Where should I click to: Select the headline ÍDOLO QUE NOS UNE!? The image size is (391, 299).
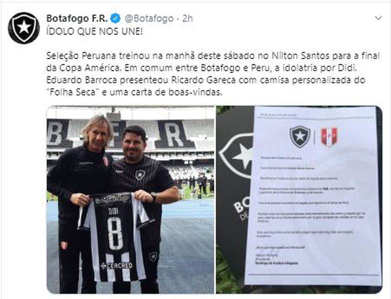pyautogui.click(x=95, y=31)
